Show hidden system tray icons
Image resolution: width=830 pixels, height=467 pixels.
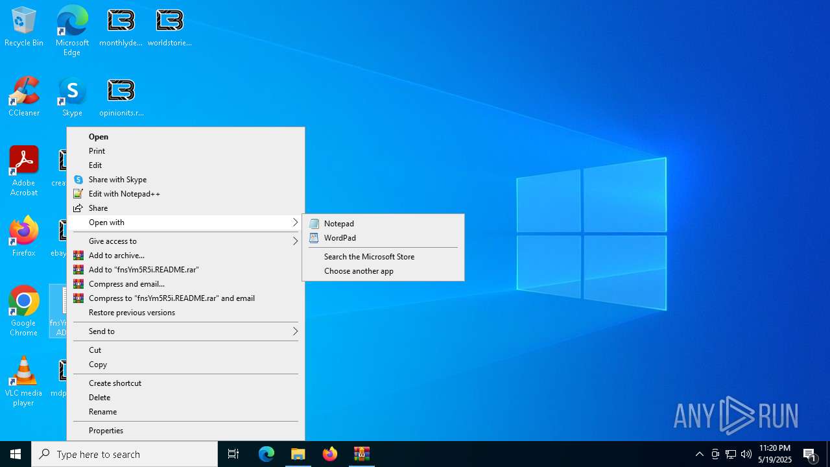pos(699,454)
